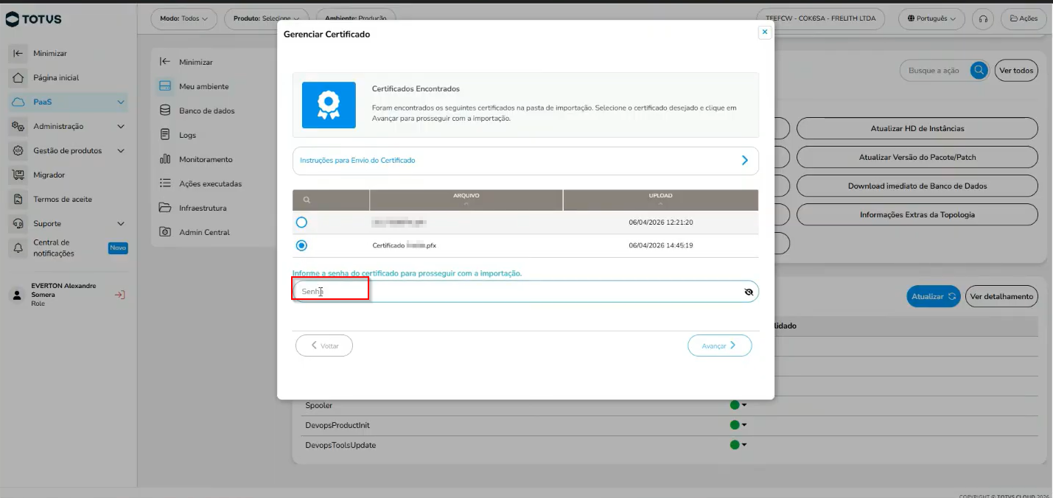Click the blue Atualizar refresh button
Screen dimensions: 1053x498
(934, 296)
